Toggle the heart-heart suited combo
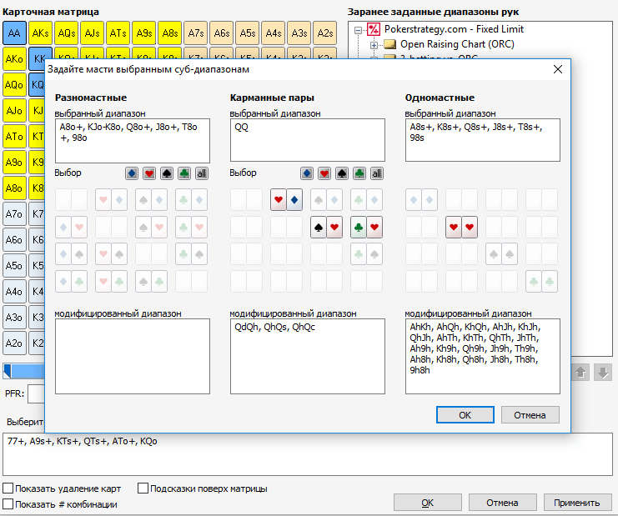Image resolution: width=618 pixels, height=516 pixels. click(461, 227)
